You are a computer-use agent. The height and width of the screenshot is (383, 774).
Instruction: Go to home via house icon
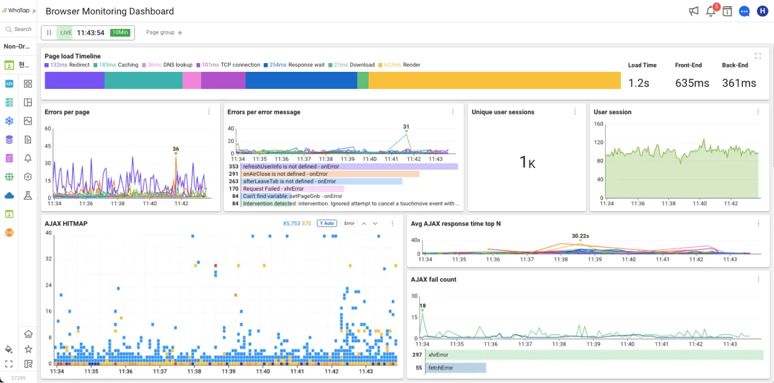click(28, 334)
